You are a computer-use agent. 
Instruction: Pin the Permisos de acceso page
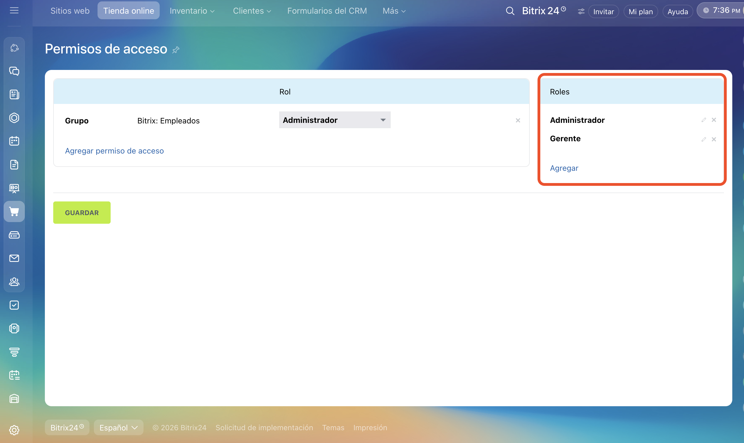click(176, 50)
